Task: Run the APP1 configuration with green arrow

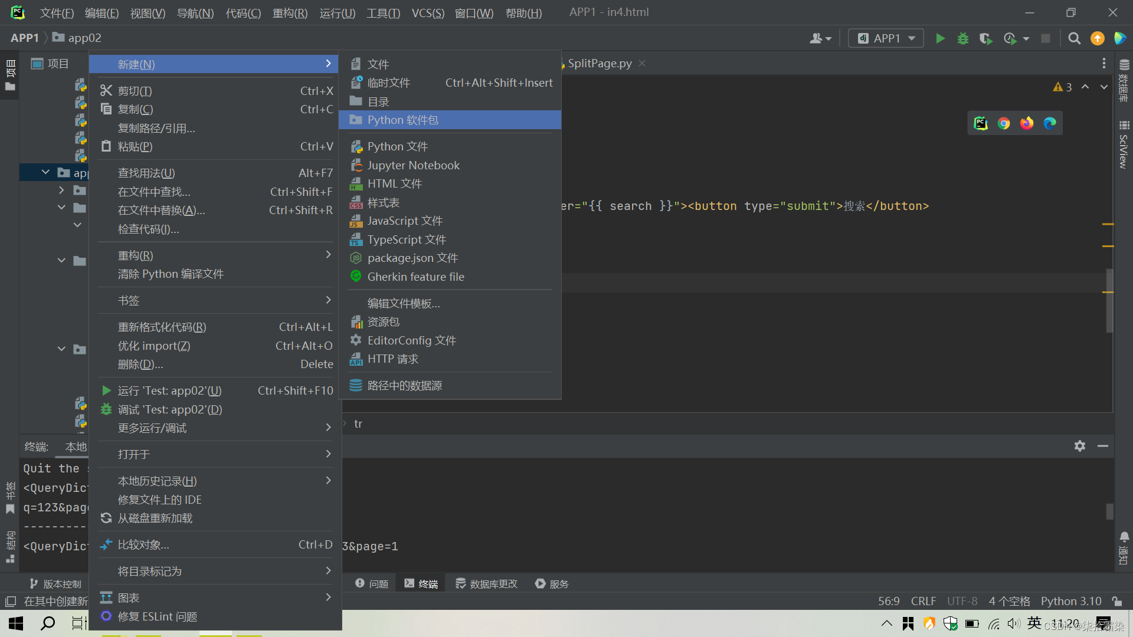Action: (x=940, y=38)
